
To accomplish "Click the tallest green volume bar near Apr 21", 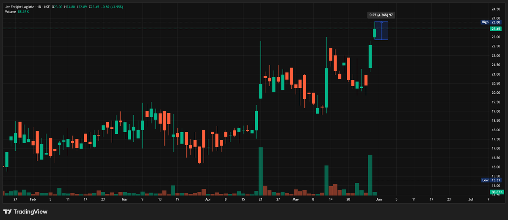I will (x=261, y=171).
